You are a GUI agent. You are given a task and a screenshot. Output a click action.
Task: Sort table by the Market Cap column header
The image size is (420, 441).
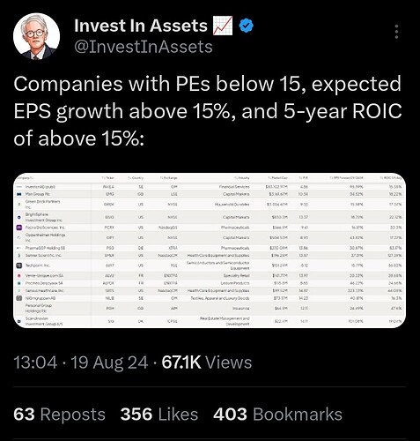point(277,178)
